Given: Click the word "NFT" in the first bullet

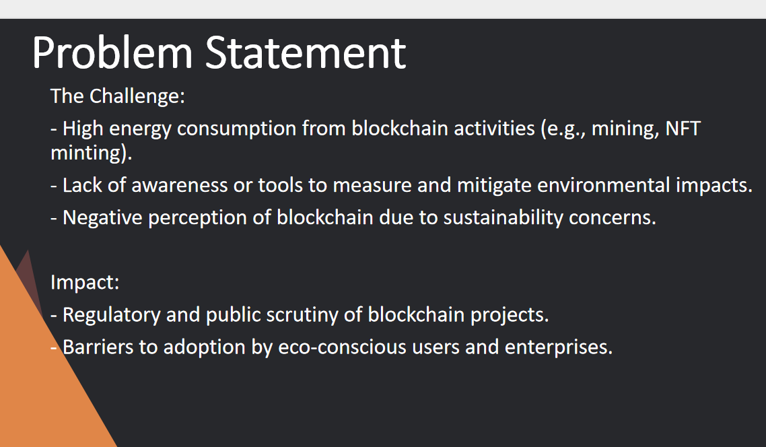Looking at the screenshot, I should click(683, 129).
